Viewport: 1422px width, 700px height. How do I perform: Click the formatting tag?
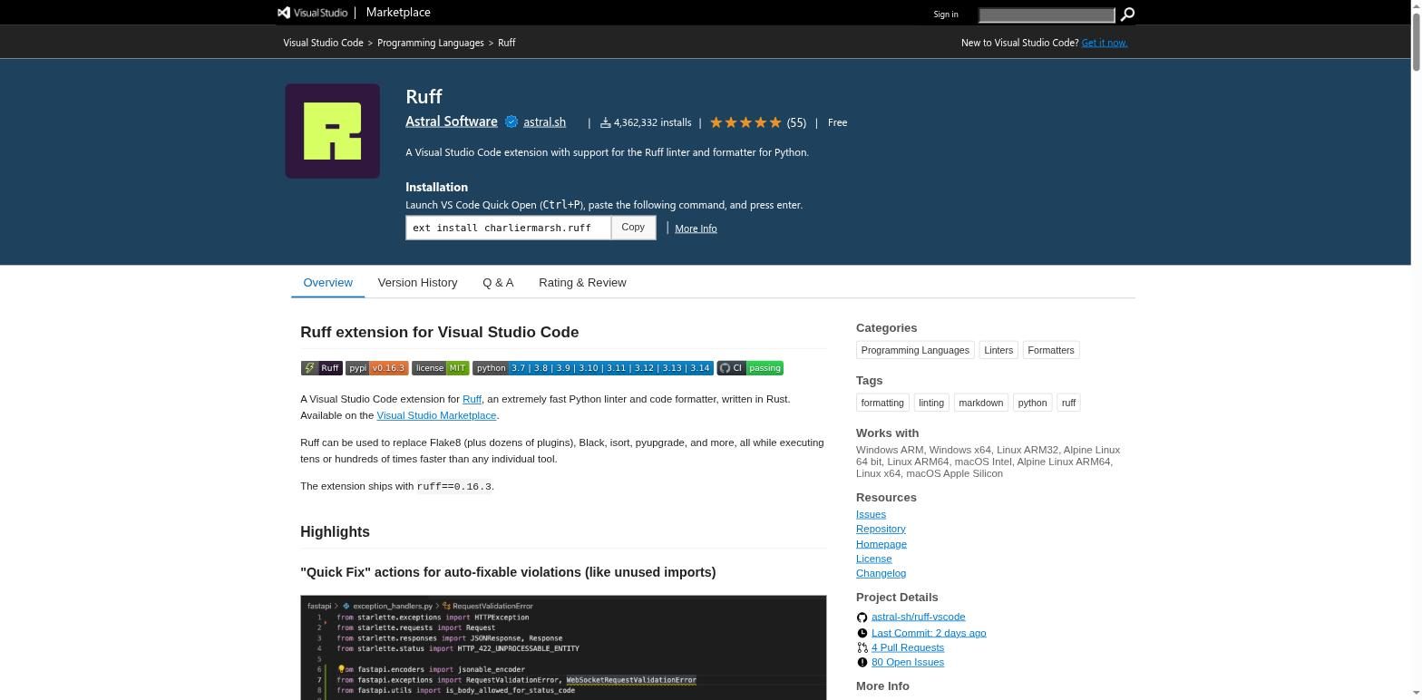(x=882, y=403)
